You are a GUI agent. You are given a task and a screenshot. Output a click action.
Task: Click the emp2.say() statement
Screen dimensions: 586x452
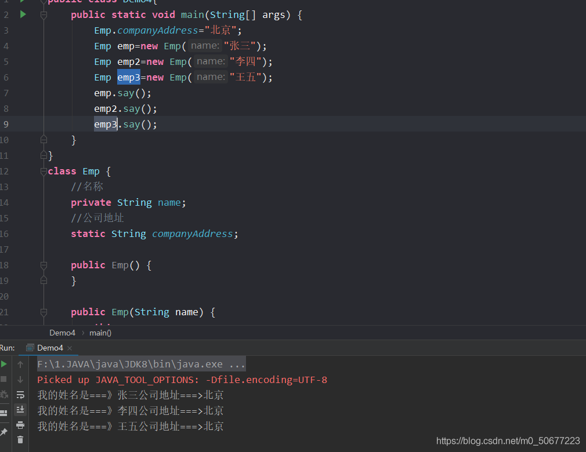[x=125, y=108]
